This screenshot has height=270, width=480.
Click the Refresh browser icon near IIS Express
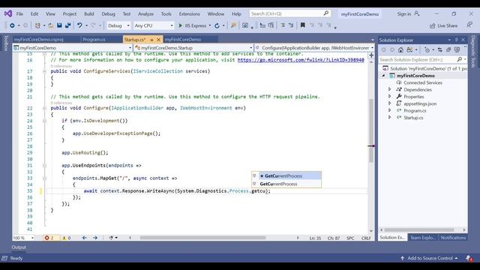217,25
